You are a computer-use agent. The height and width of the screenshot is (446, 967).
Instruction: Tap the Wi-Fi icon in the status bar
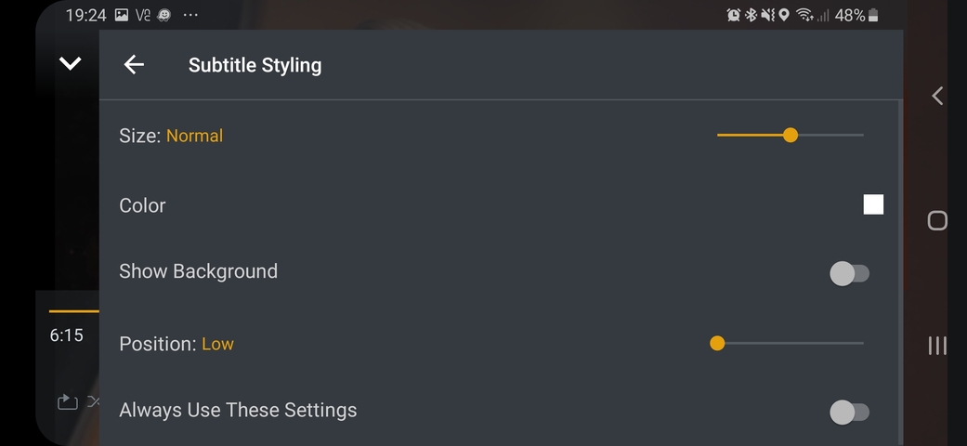(804, 15)
